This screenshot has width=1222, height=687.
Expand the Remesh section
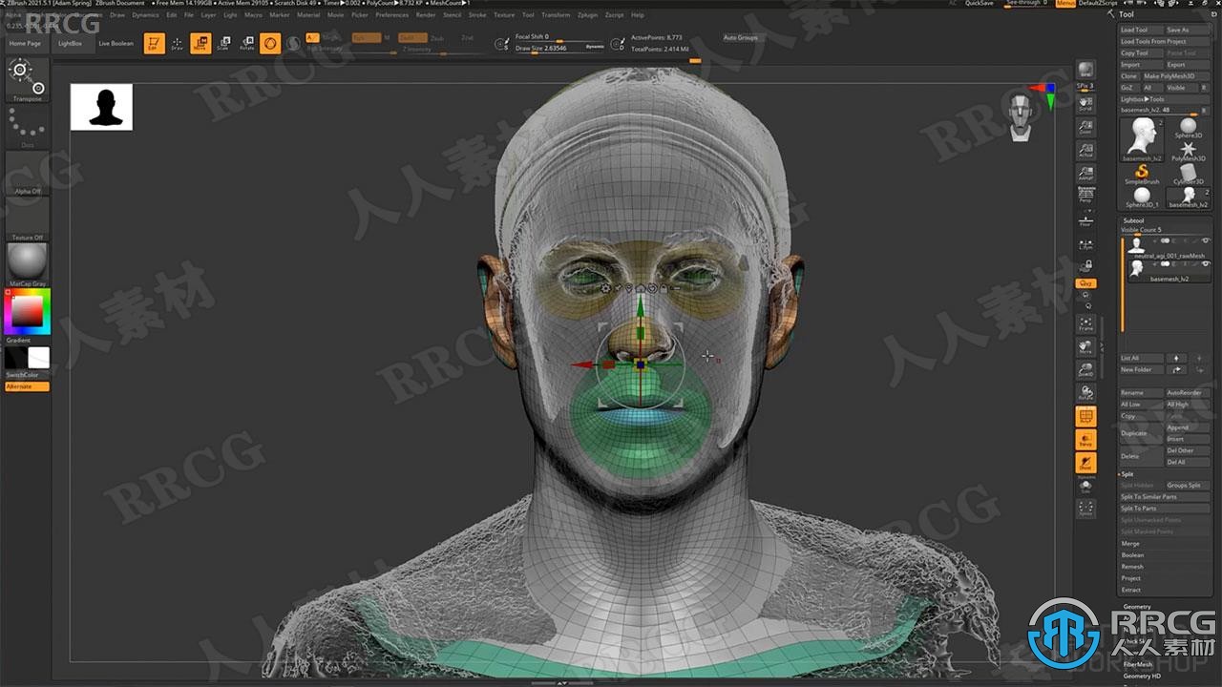[x=1132, y=567]
